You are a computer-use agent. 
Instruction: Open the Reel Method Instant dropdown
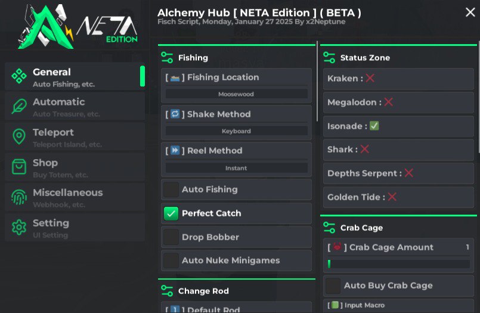pos(236,168)
